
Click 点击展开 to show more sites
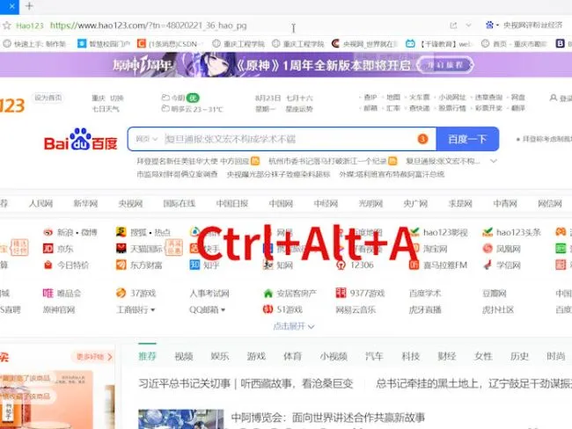pos(294,326)
